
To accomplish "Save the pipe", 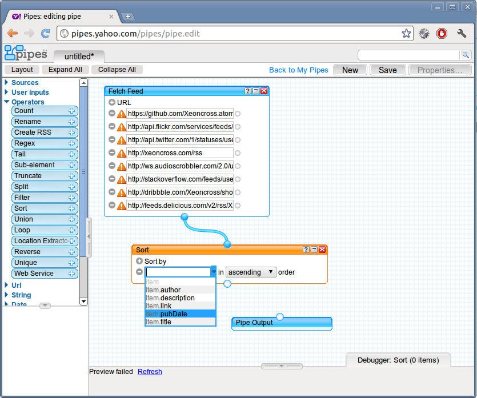I will click(x=387, y=70).
